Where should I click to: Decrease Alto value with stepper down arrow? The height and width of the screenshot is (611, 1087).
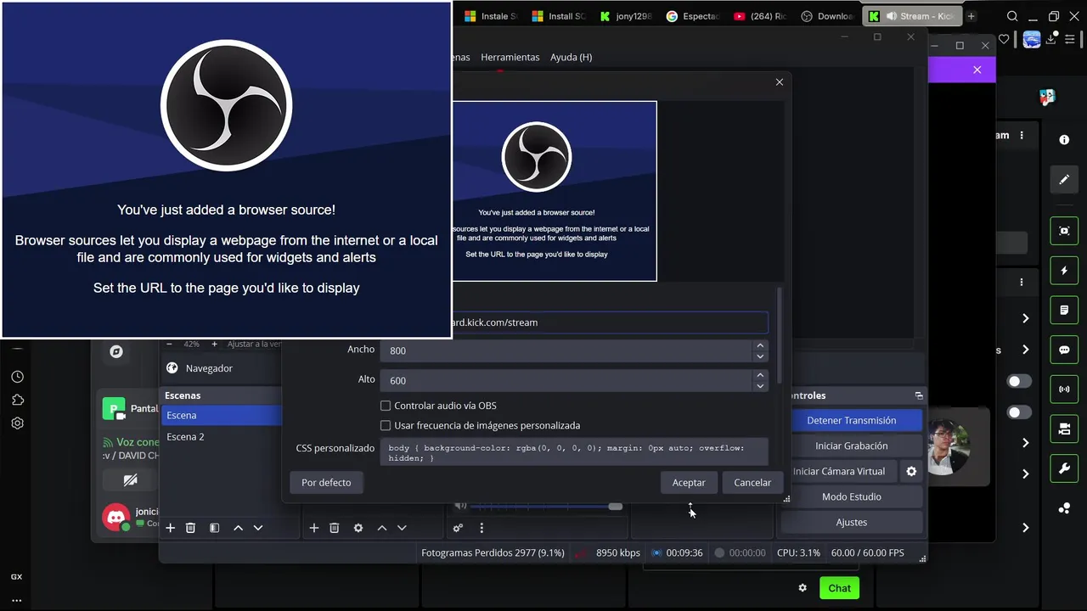(x=760, y=386)
